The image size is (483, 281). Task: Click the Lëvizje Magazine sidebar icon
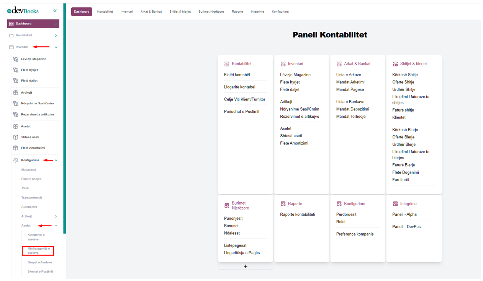pyautogui.click(x=16, y=59)
